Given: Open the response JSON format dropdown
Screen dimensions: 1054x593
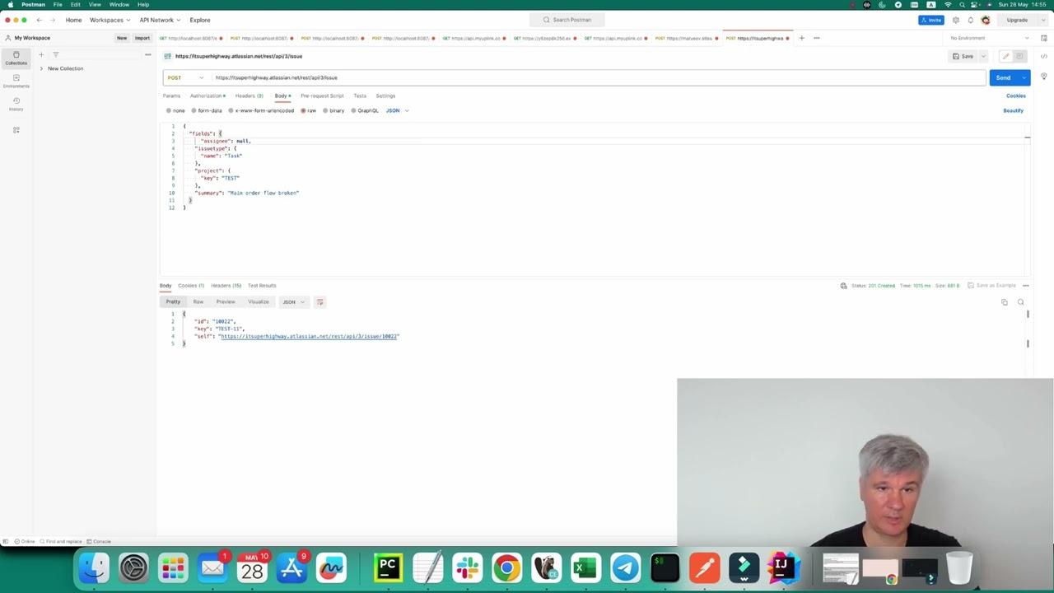Looking at the screenshot, I should pos(292,301).
